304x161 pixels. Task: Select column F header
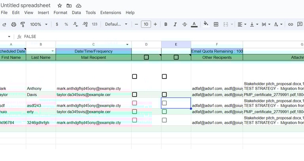217,44
